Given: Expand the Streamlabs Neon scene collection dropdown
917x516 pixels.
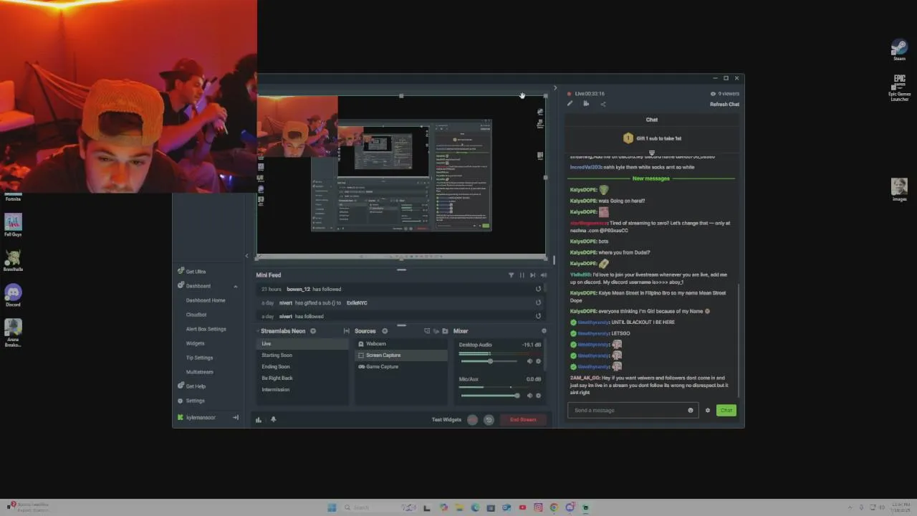Looking at the screenshot, I should [258, 331].
